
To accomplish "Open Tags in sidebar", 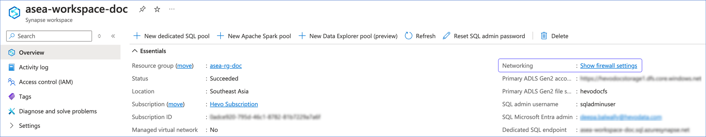I will tap(25, 97).
